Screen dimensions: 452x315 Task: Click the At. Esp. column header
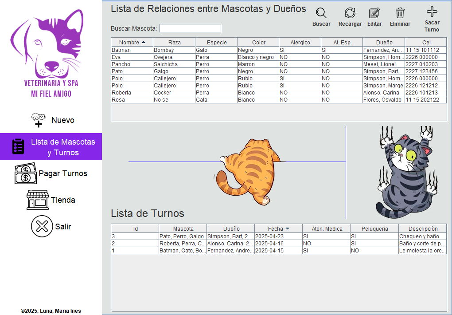[x=342, y=43]
